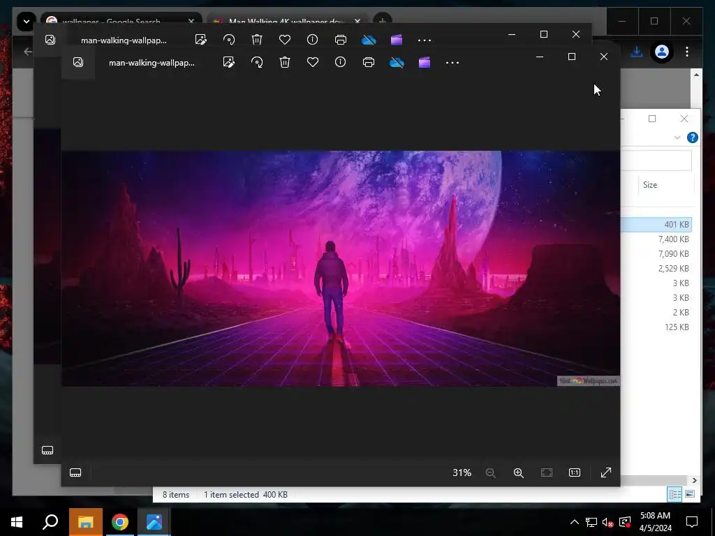Screen dimensions: 715x536
Task: Open Windows taskbar search
Action: click(x=50, y=522)
